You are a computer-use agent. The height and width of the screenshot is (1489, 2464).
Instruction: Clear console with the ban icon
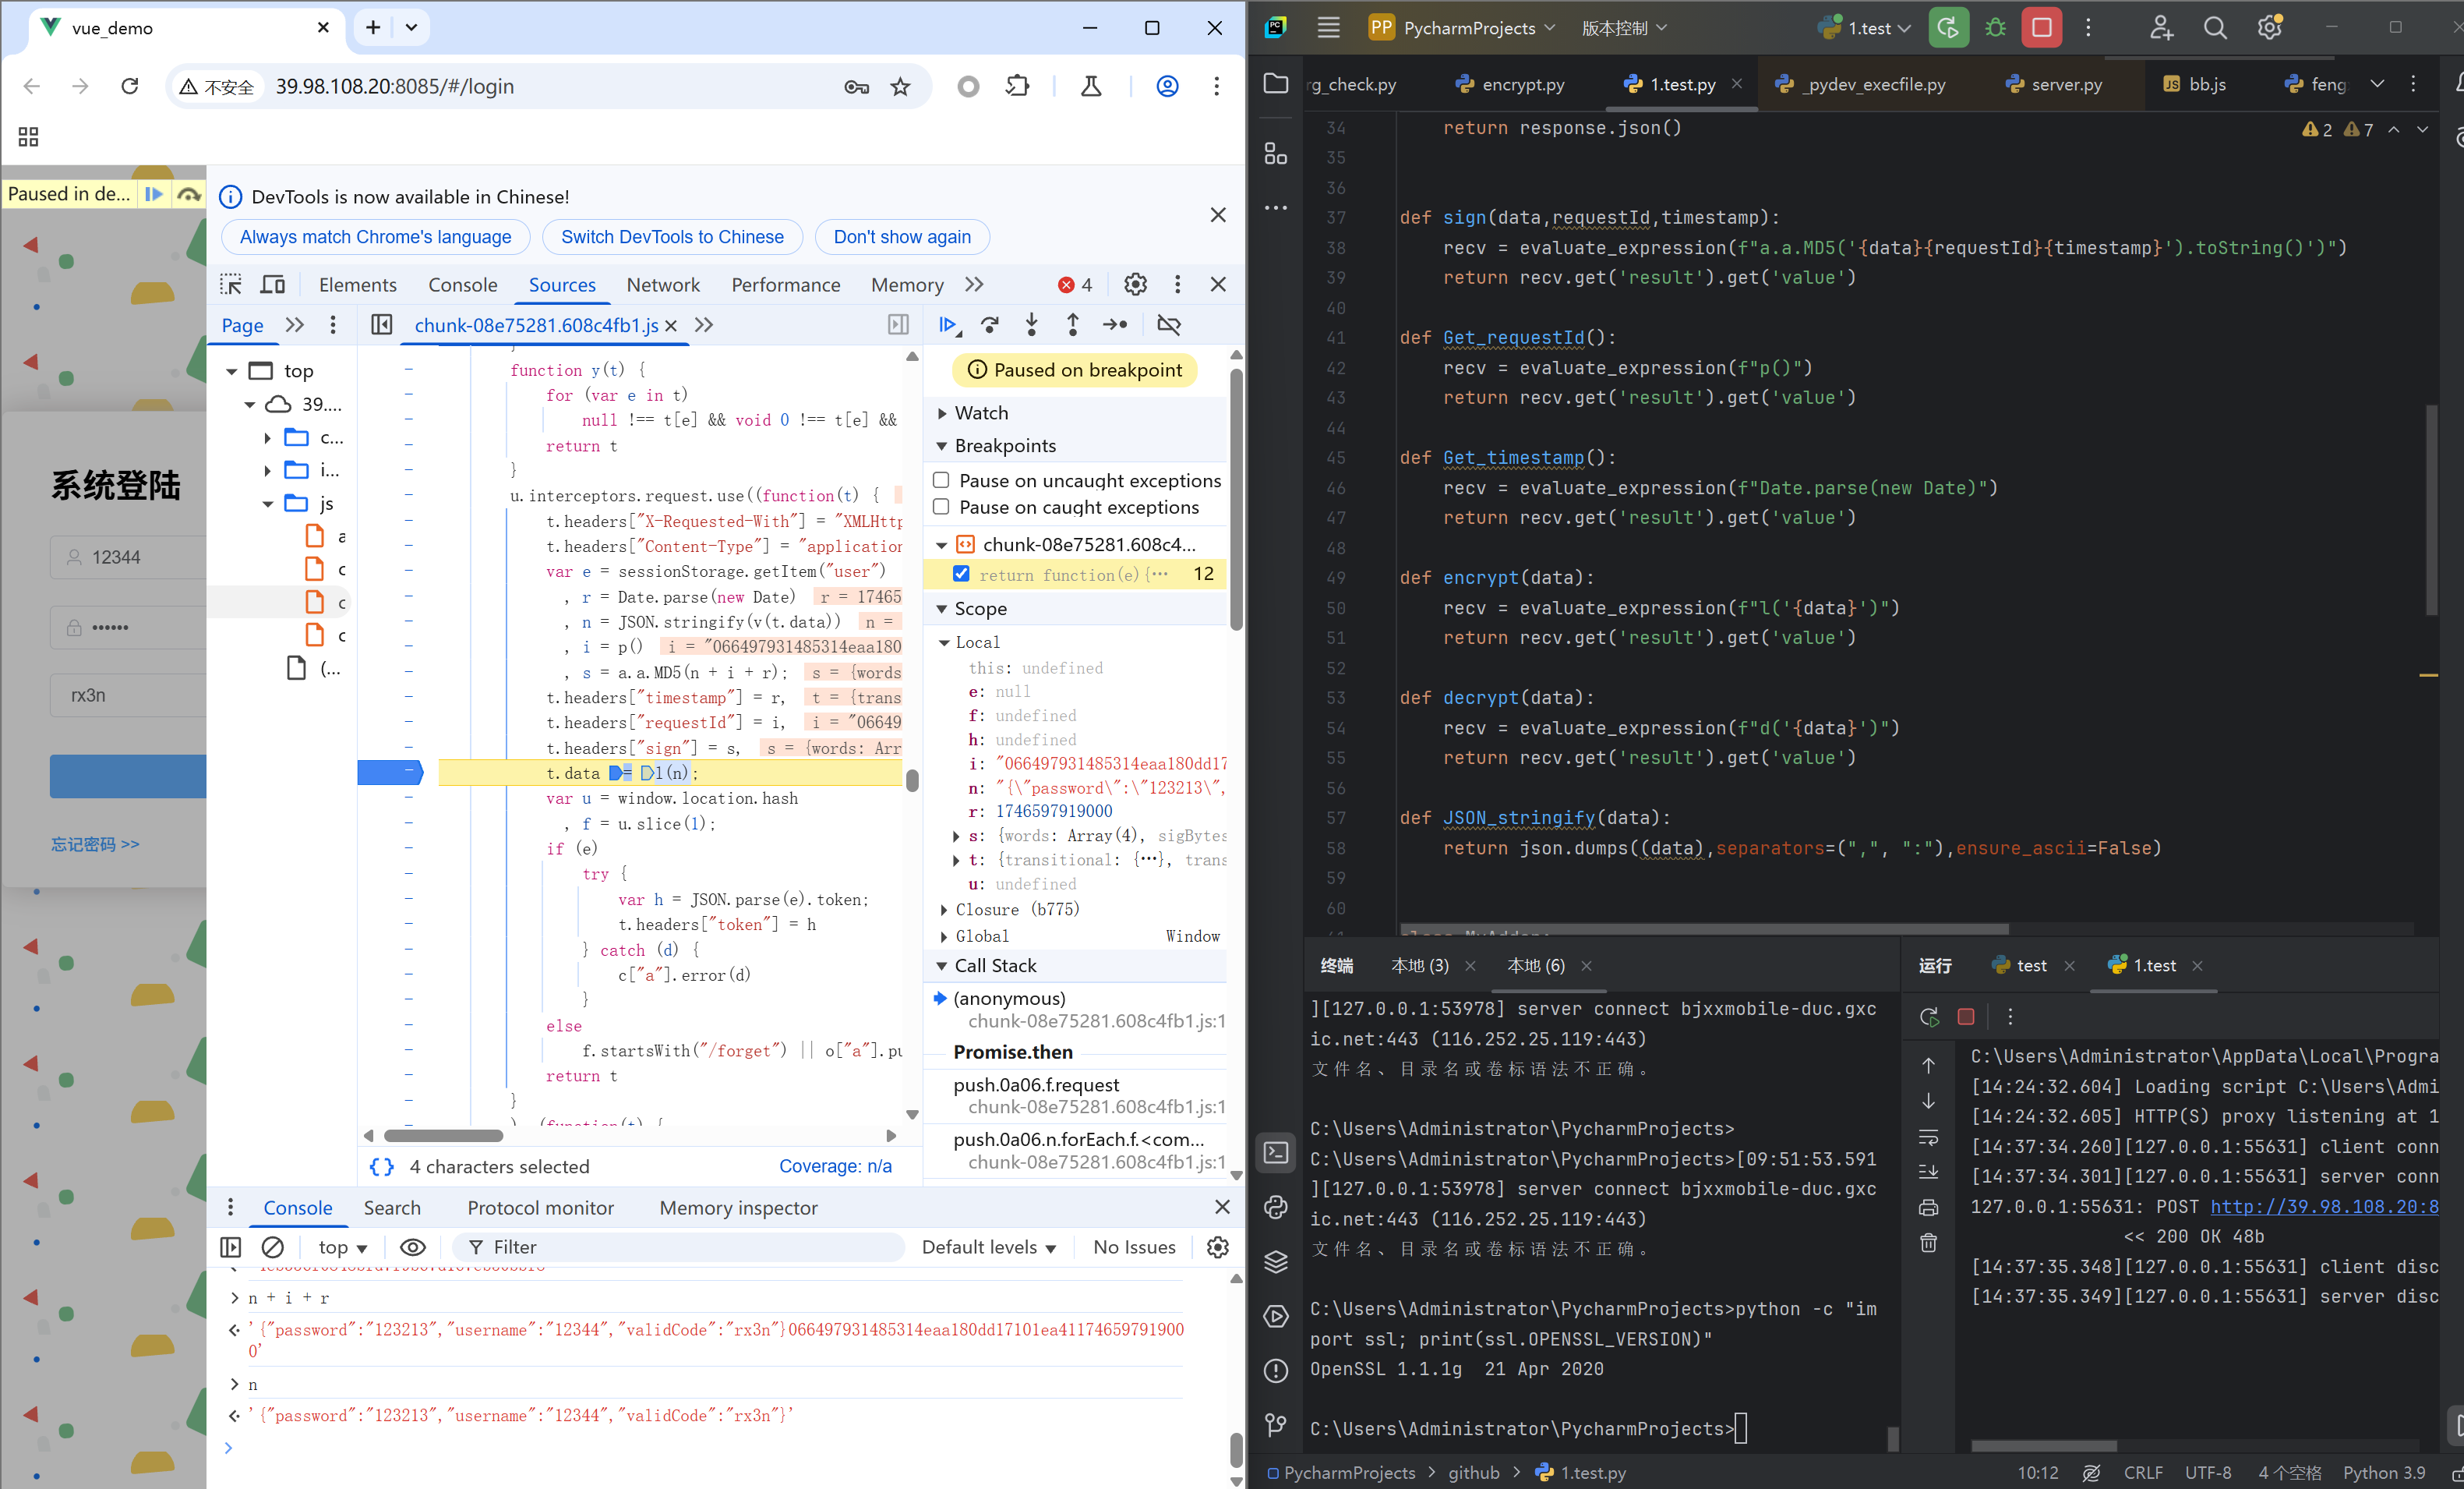point(272,1247)
